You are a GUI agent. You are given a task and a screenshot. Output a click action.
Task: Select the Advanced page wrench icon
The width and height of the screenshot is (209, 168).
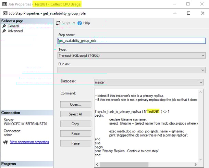(4, 31)
